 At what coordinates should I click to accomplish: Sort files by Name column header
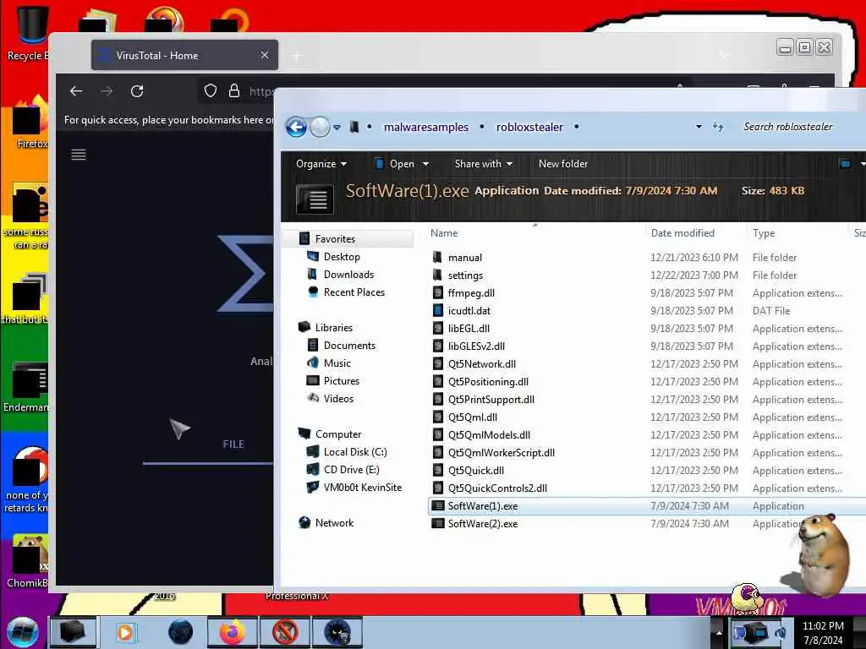coord(443,233)
